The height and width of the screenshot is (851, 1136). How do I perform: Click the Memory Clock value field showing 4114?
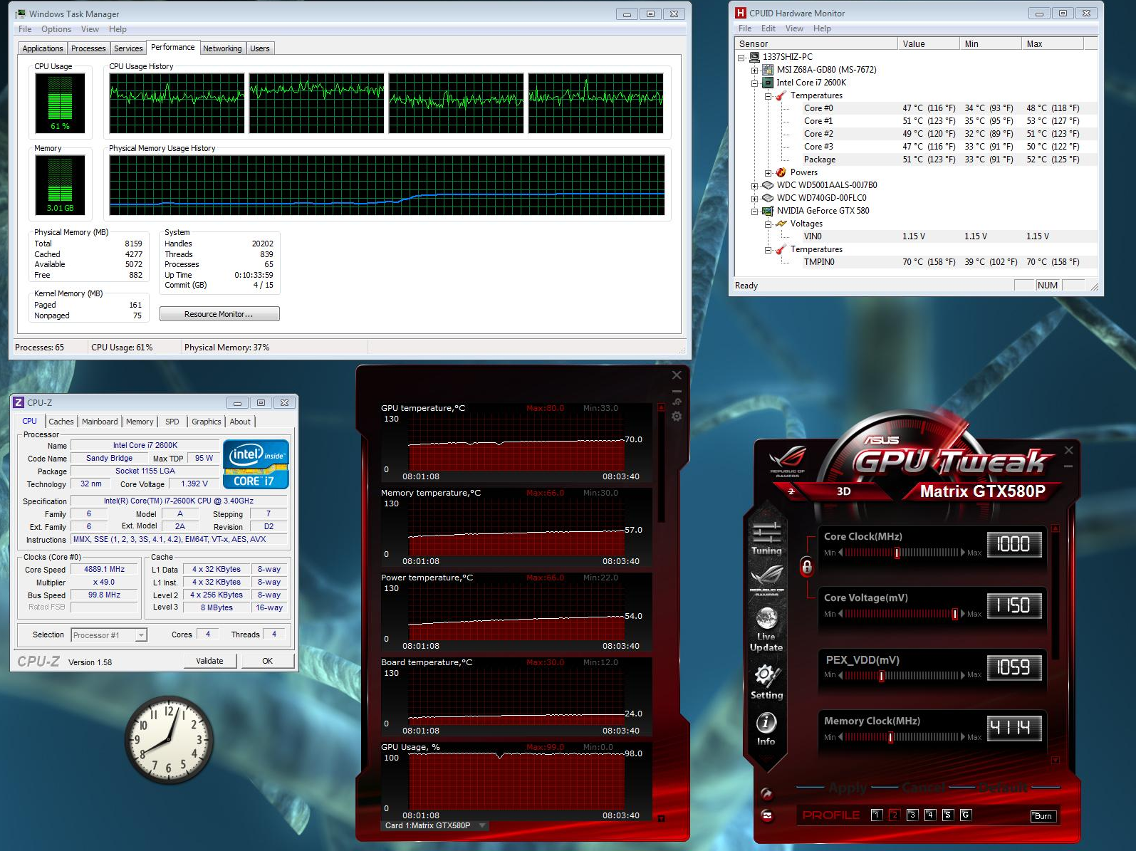pos(1014,728)
